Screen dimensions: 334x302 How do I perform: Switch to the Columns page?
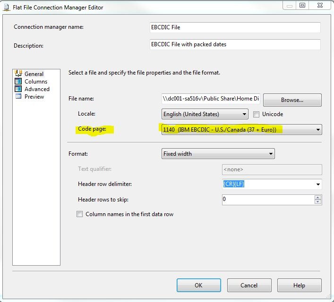coord(36,82)
